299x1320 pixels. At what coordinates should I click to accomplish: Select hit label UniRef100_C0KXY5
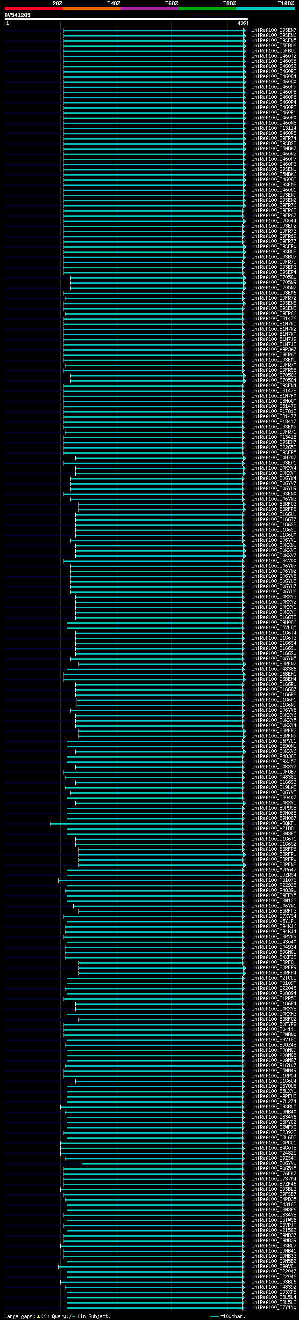[273, 721]
